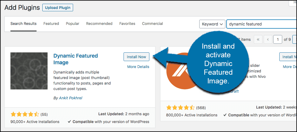Click 'Last Updated: 2 months ago' text
The height and width of the screenshot is (132, 297).
coord(124,114)
